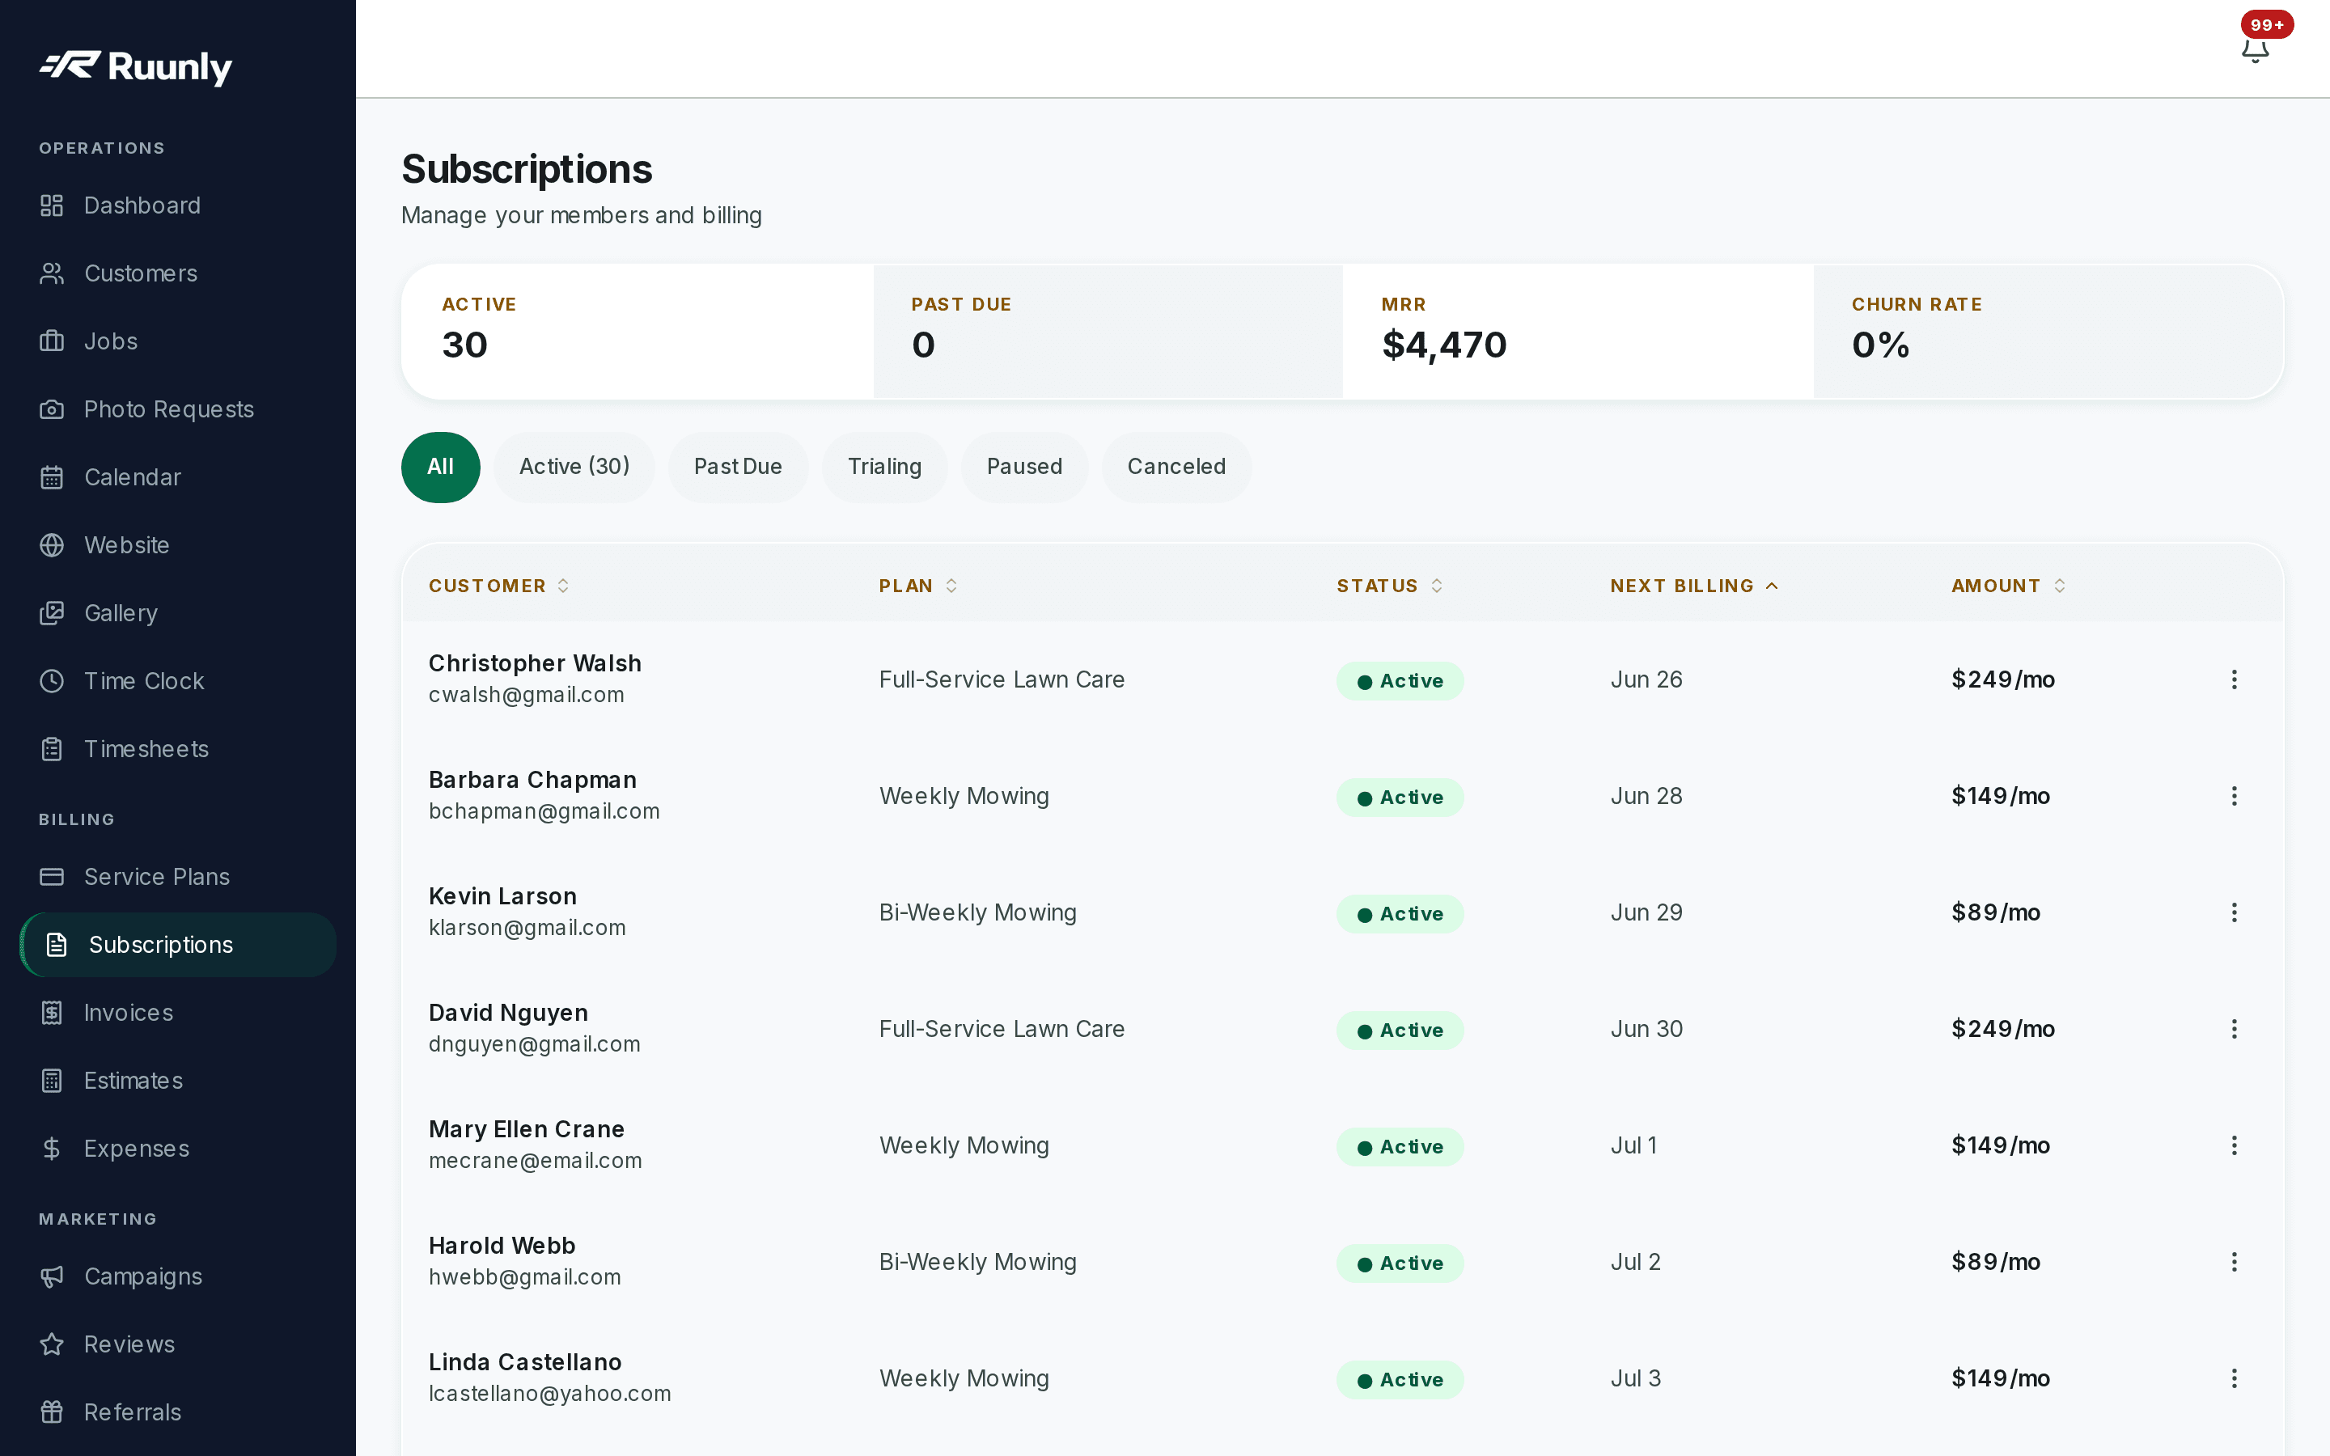Screen dimensions: 2330x1456
Task: Click email bchapman@gmail.com
Action: 544,811
